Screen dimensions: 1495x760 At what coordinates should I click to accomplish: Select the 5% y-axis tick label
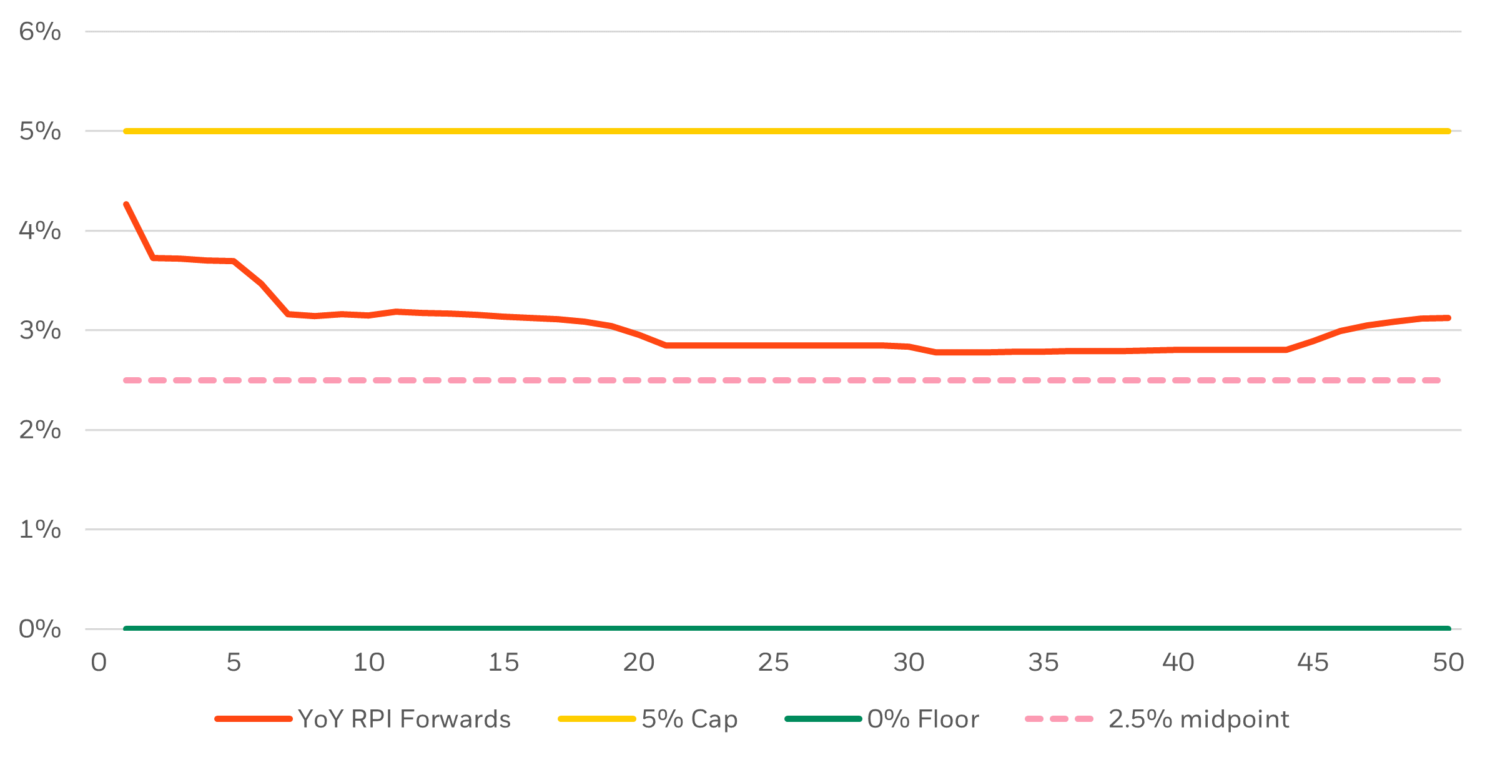[40, 132]
